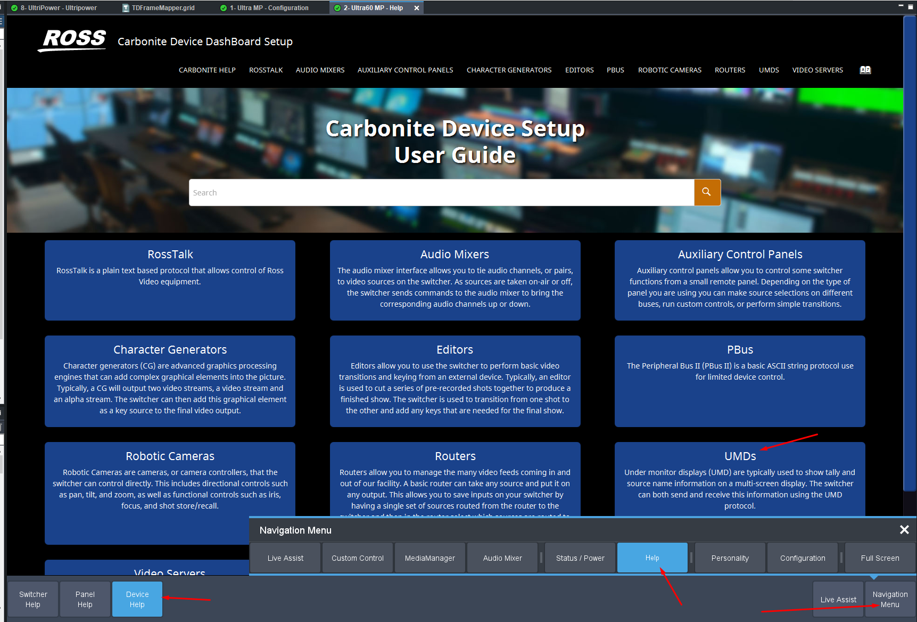Screen dimensions: 917x622
Task: Open the EDITORS menu item
Action: [580, 70]
